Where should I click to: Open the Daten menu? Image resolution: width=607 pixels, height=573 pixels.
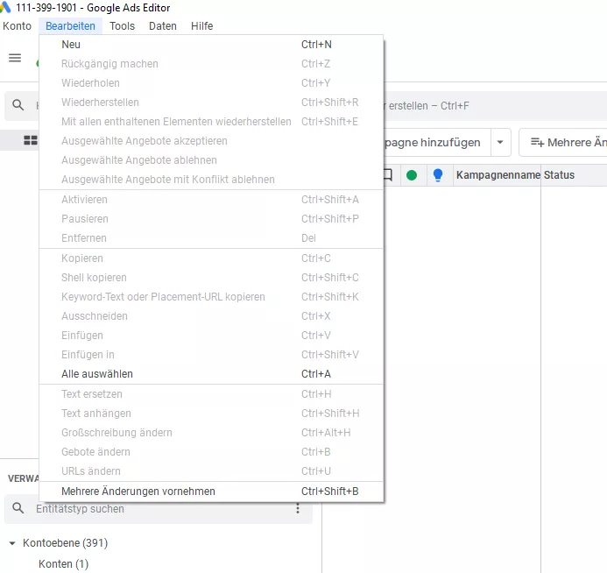pyautogui.click(x=163, y=26)
